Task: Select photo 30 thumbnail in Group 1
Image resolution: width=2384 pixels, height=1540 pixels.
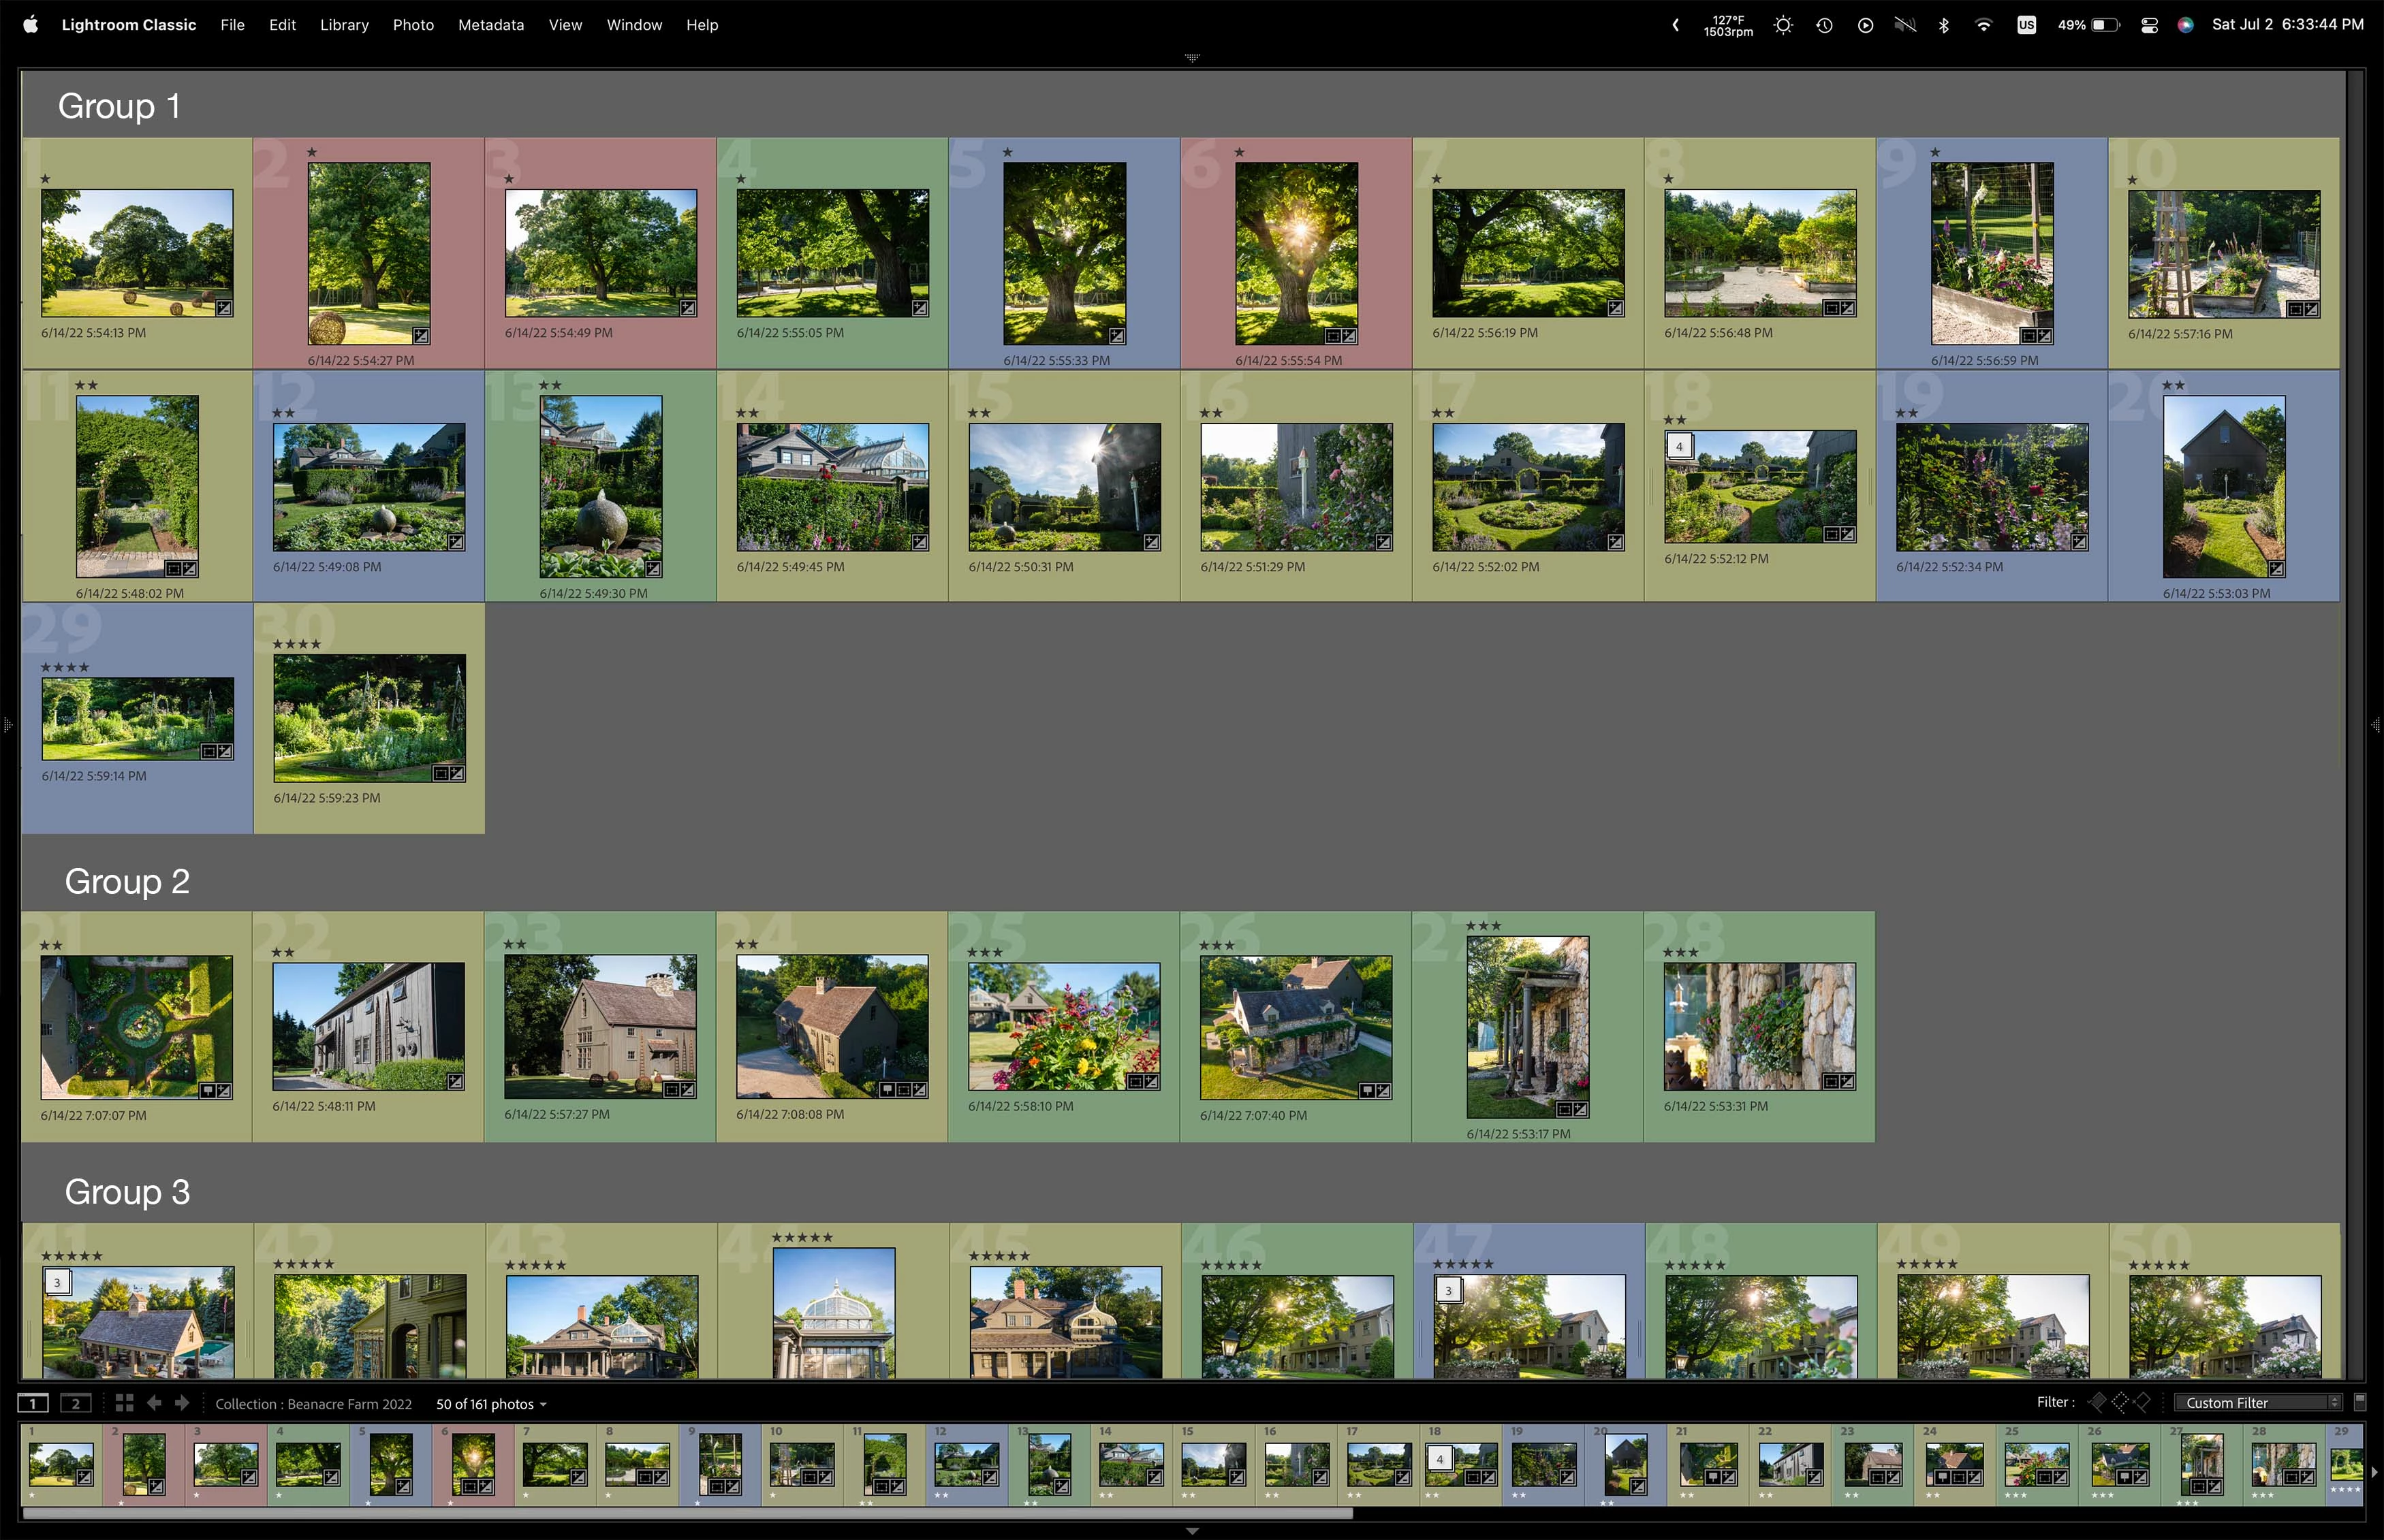Action: (369, 717)
